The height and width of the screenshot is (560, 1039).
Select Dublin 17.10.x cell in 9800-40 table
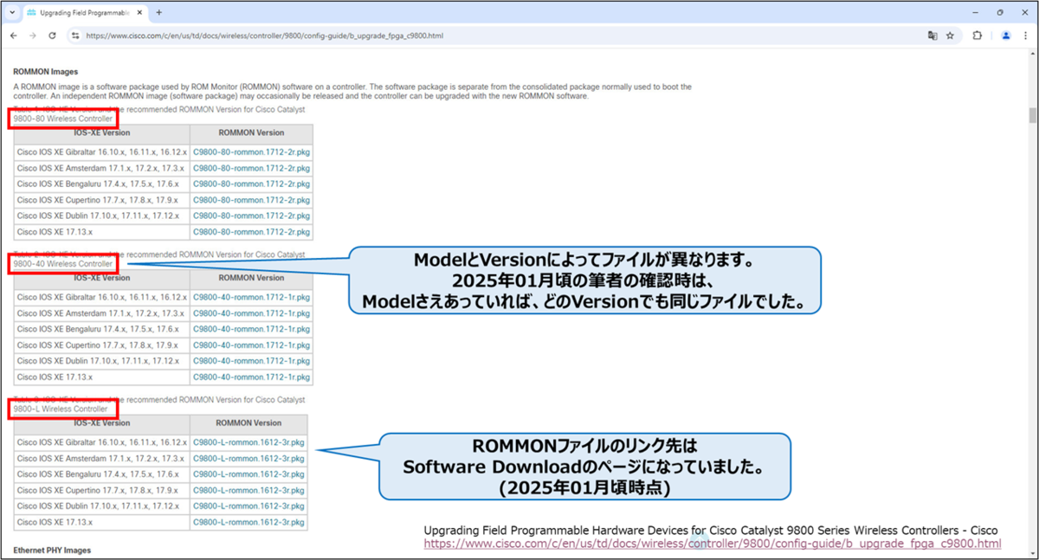(x=102, y=361)
